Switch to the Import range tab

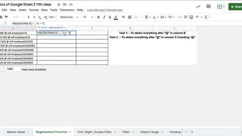(149, 132)
